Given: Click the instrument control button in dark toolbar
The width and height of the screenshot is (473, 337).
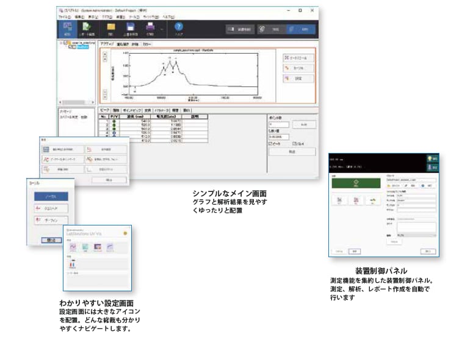Looking at the screenshot, I should click(240, 29).
